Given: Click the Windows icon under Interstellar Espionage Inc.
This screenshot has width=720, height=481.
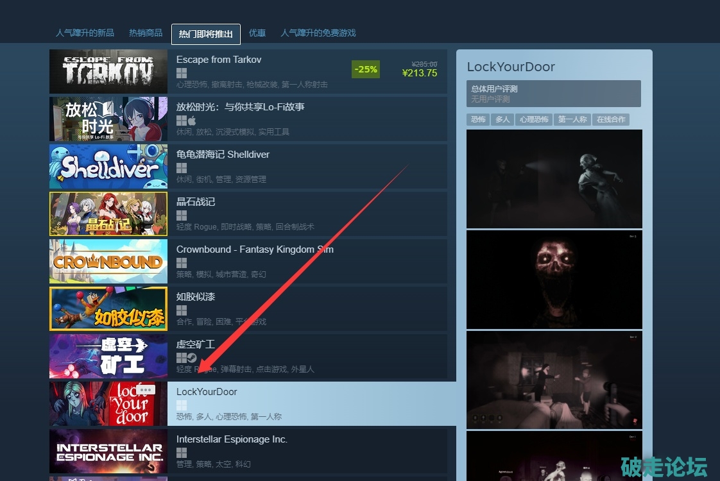Looking at the screenshot, I should click(x=182, y=453).
